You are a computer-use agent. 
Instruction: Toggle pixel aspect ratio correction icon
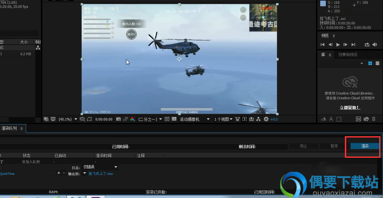tap(237, 119)
